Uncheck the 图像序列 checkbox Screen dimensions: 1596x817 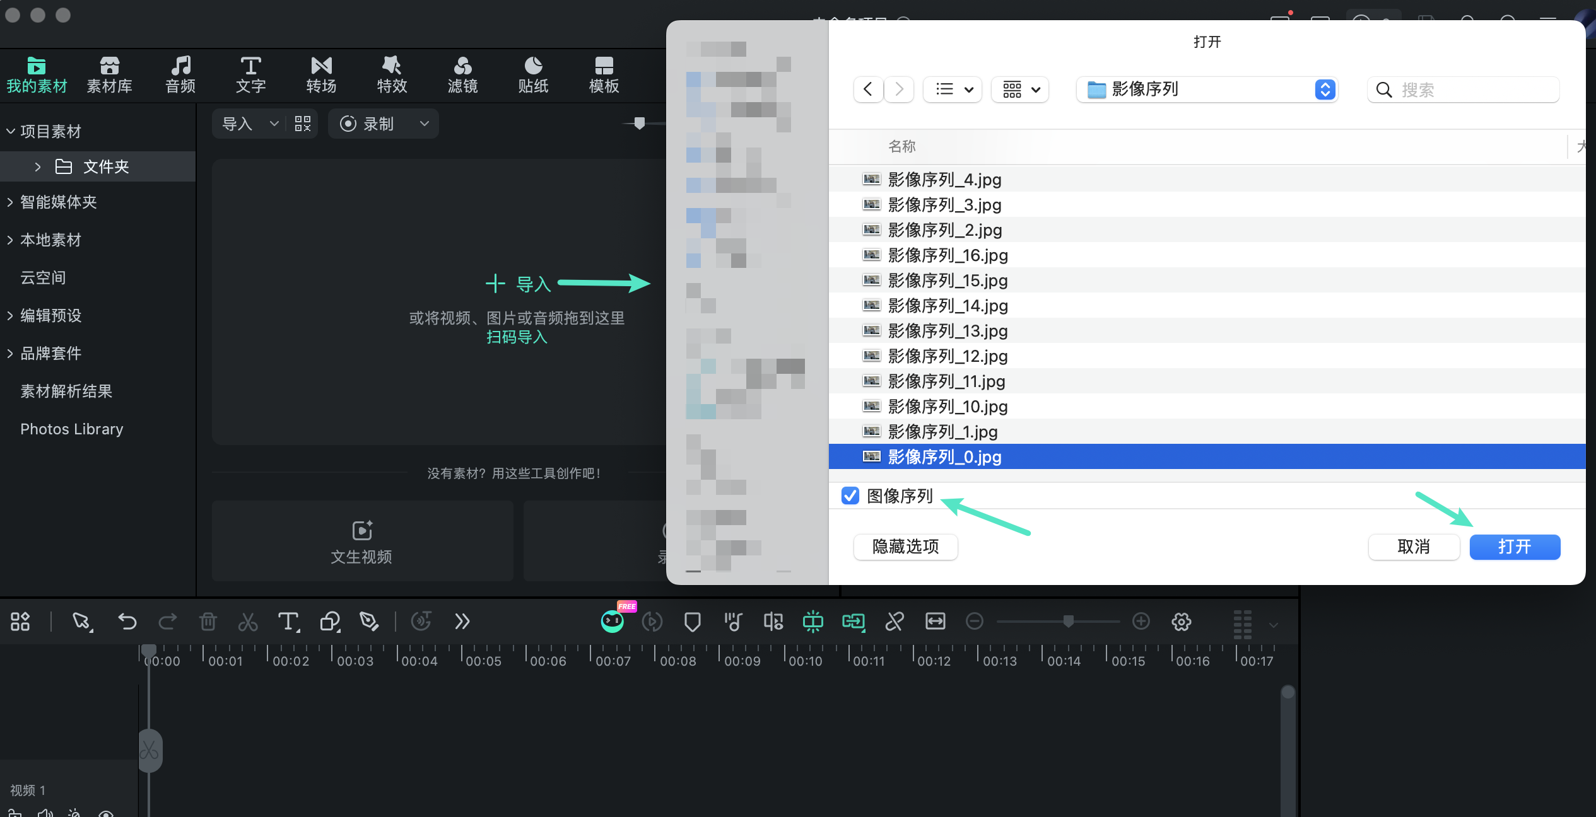click(x=850, y=496)
